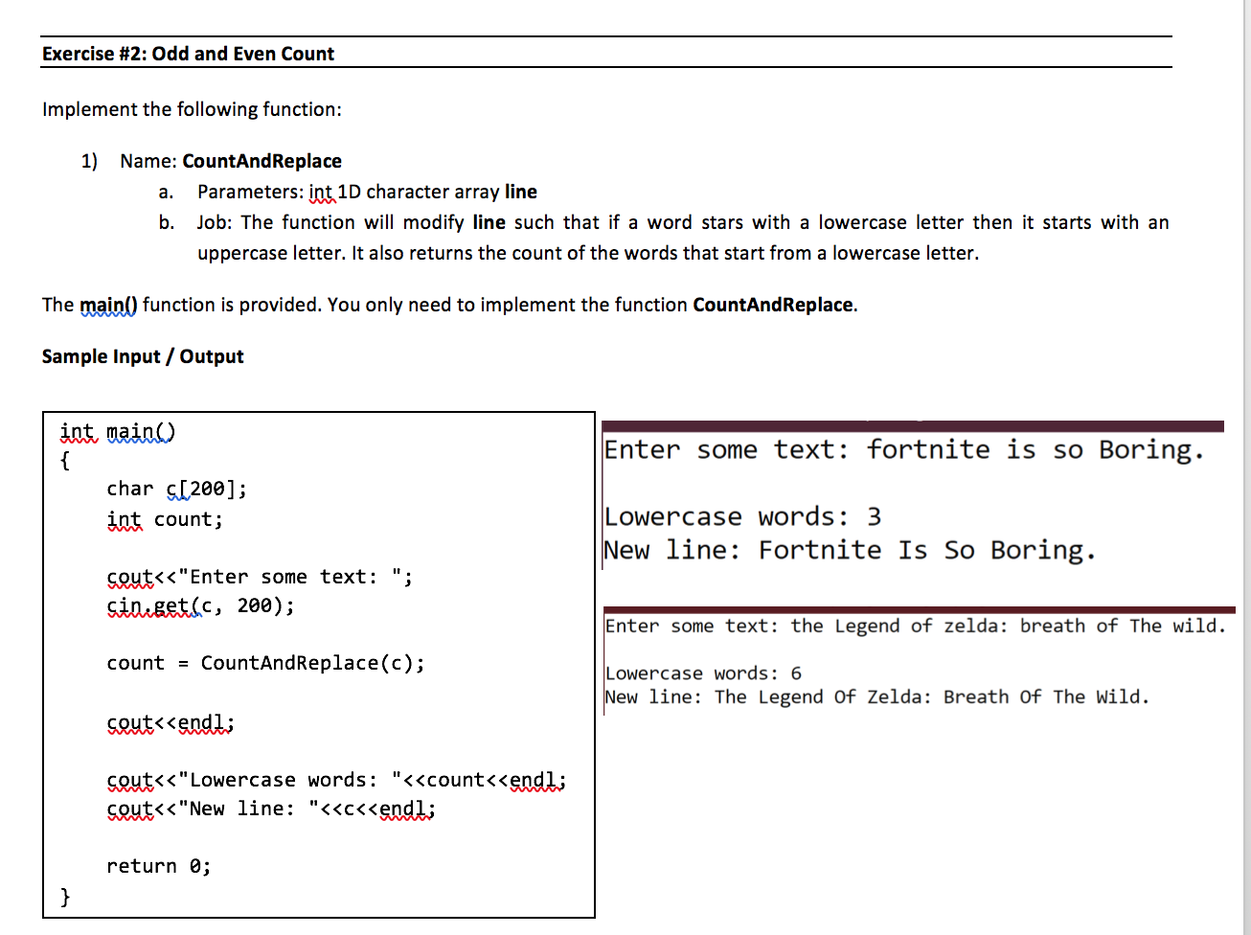Click console line "Enter some text: fortnite is so Boring."

pos(904,449)
